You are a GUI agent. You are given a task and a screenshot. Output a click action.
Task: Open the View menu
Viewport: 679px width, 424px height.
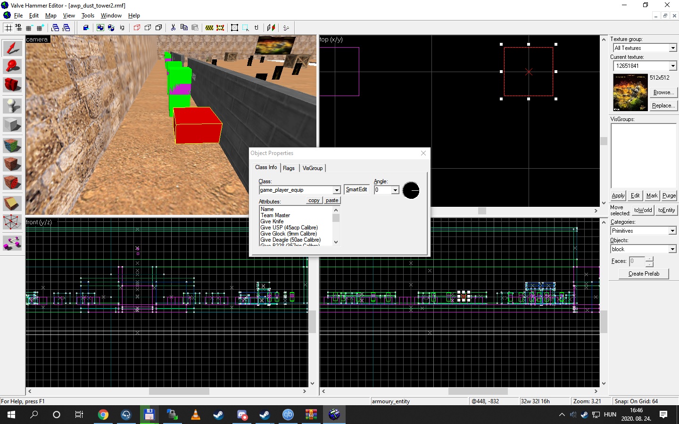69,16
